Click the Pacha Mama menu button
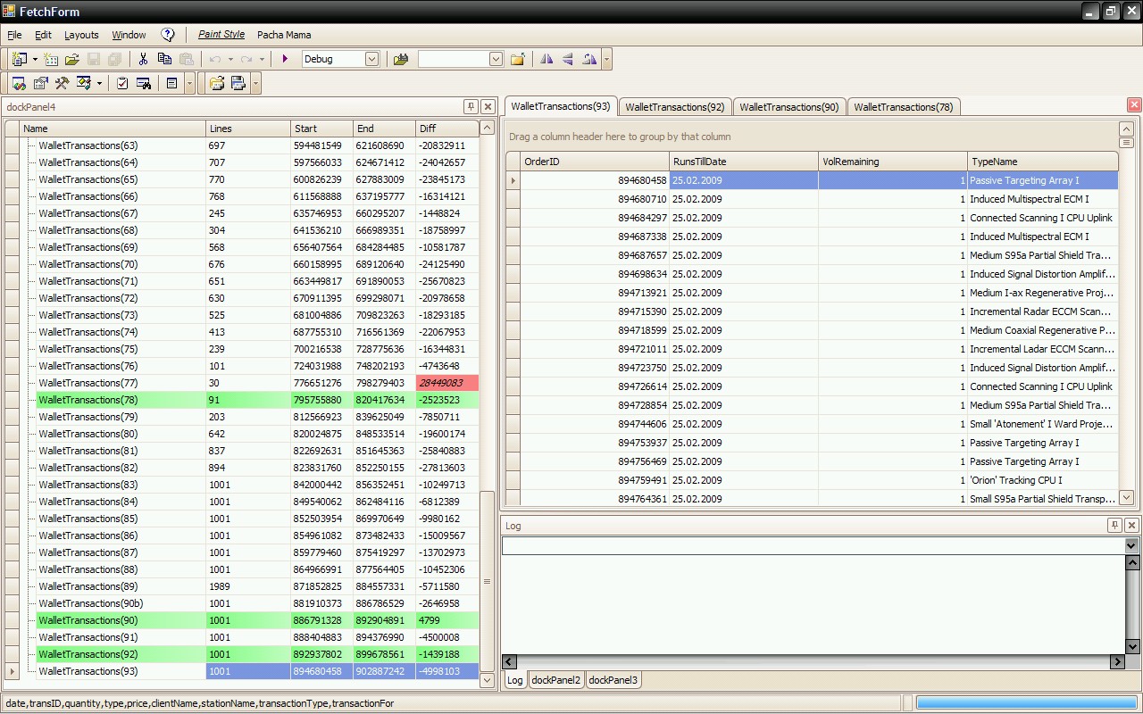 [284, 35]
